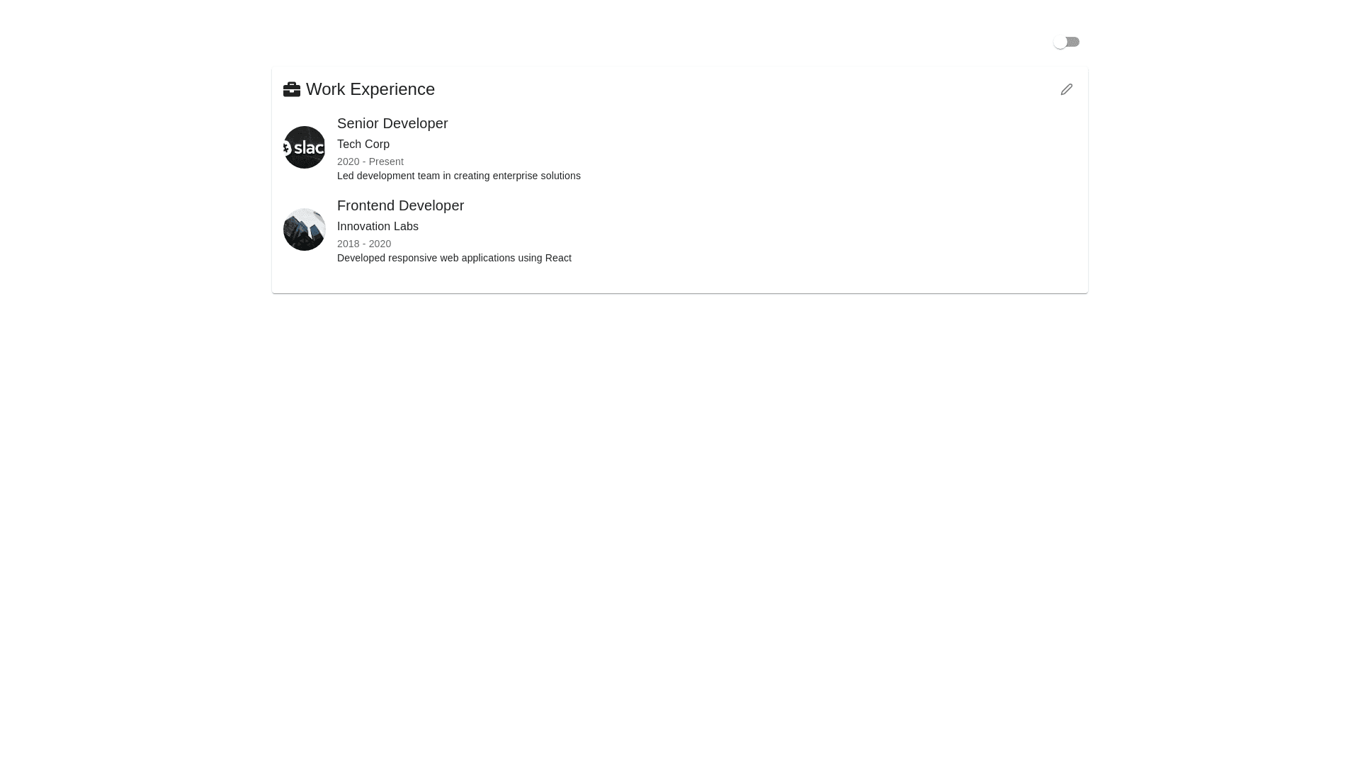
Task: Click the white knob of the top toggle
Action: point(1060,42)
